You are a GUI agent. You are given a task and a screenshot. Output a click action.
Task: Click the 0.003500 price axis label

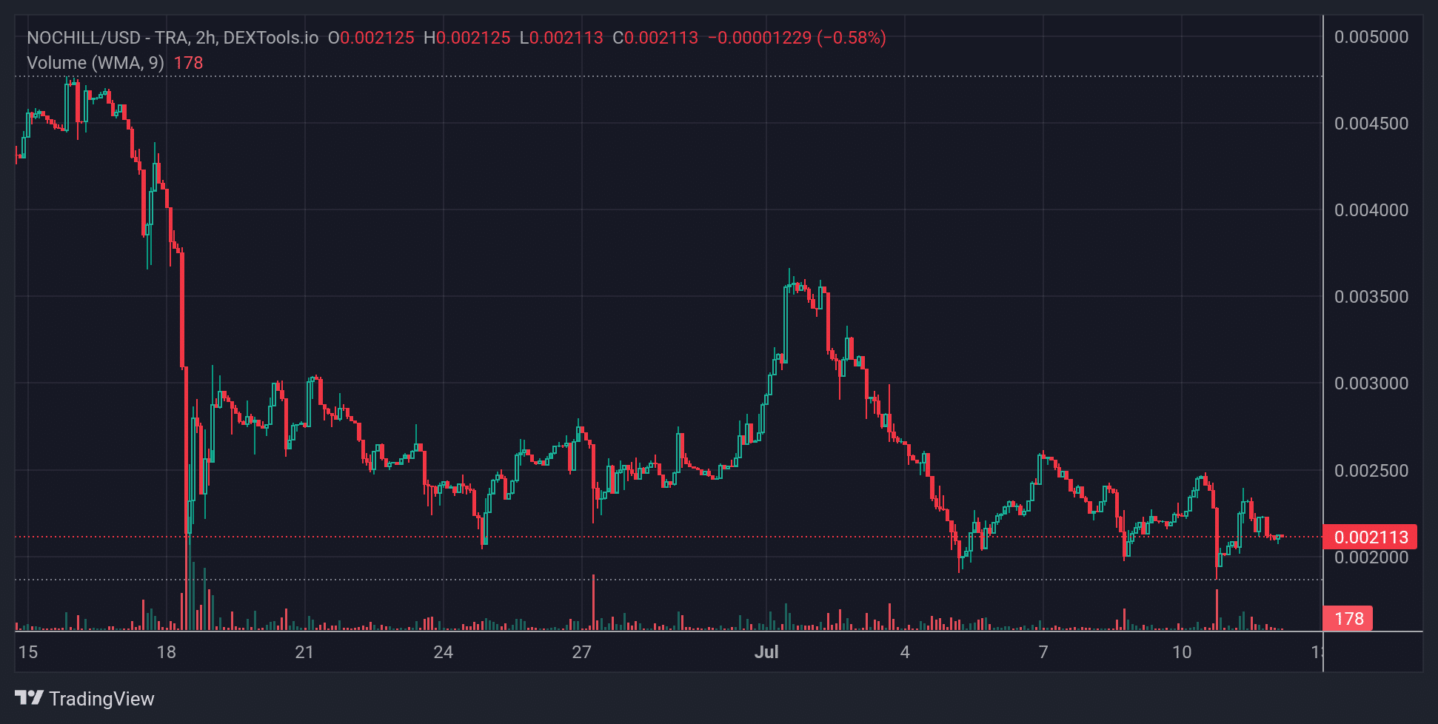pyautogui.click(x=1371, y=297)
